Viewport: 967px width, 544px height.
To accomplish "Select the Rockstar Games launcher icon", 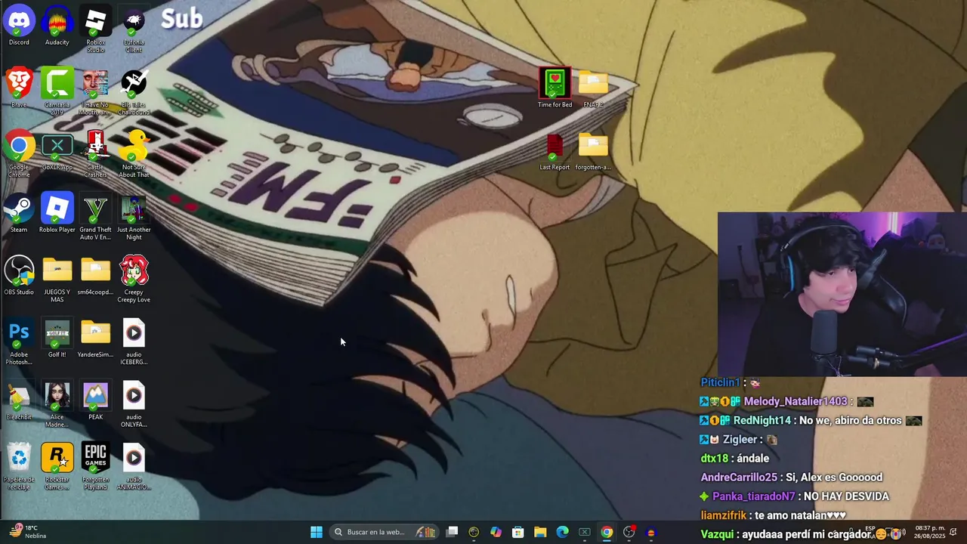I will pyautogui.click(x=57, y=466).
